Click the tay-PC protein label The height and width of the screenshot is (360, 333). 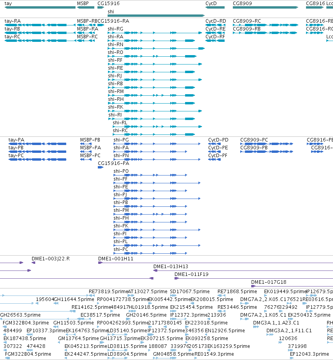[16, 156]
